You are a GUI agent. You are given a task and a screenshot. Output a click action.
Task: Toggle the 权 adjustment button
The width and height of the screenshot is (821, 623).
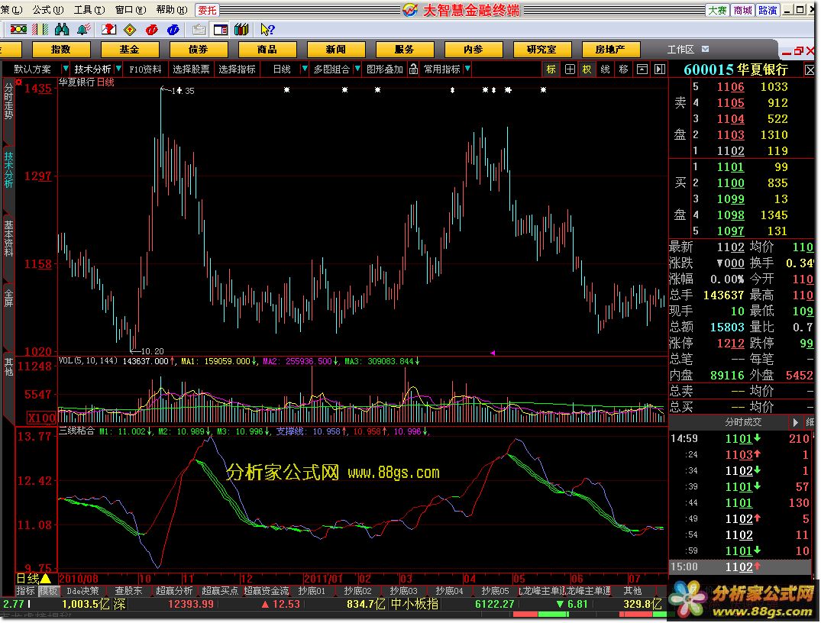tap(587, 69)
